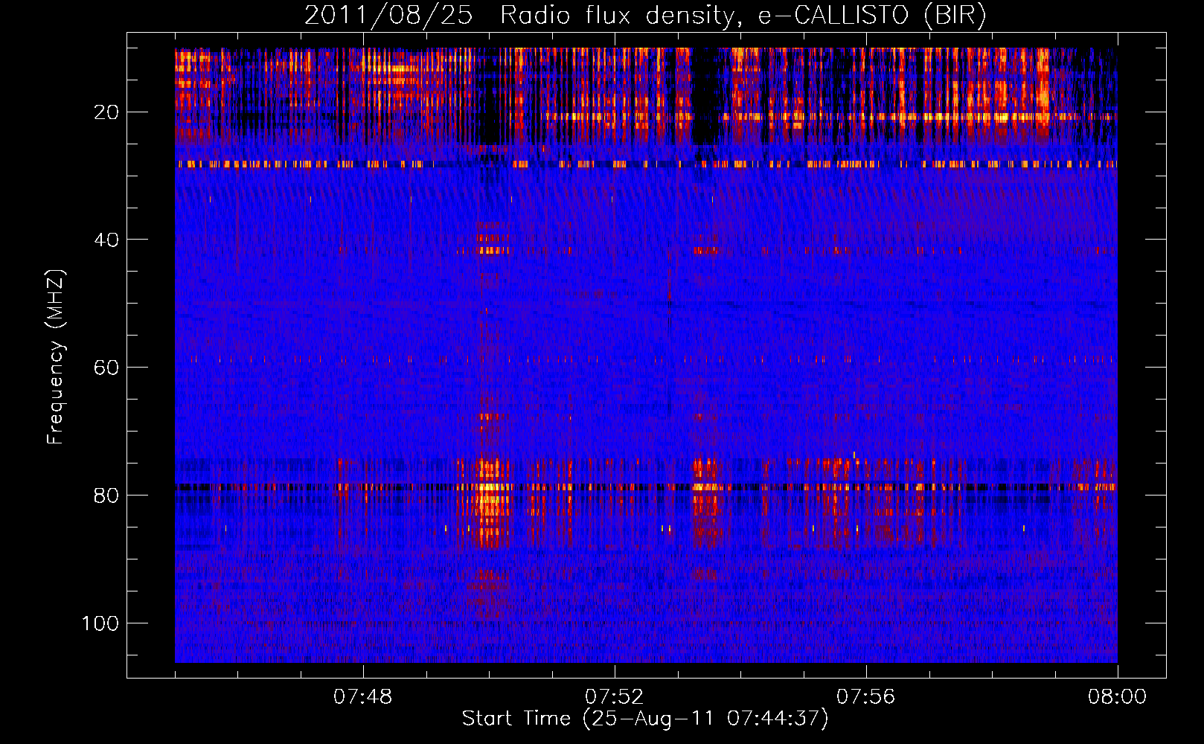The image size is (1204, 744).
Task: Click the 07:56 time tick label
Action: click(865, 697)
